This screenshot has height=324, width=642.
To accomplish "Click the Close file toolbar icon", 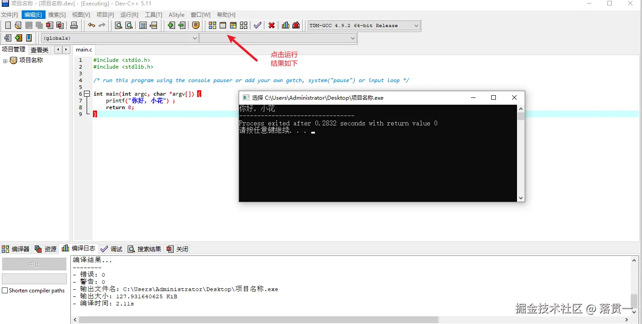I will pyautogui.click(x=50, y=25).
